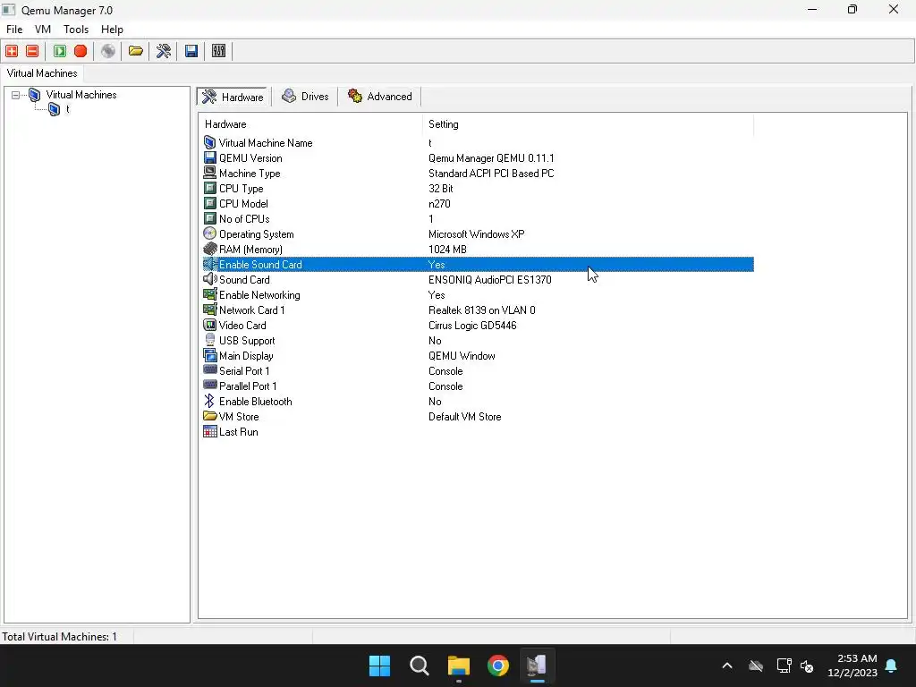
Task: Click the wrench and hammer toolbar icon
Action: point(164,51)
